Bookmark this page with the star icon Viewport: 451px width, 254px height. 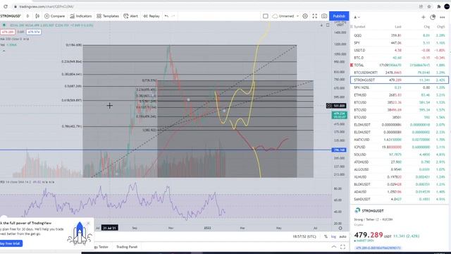(429, 6)
